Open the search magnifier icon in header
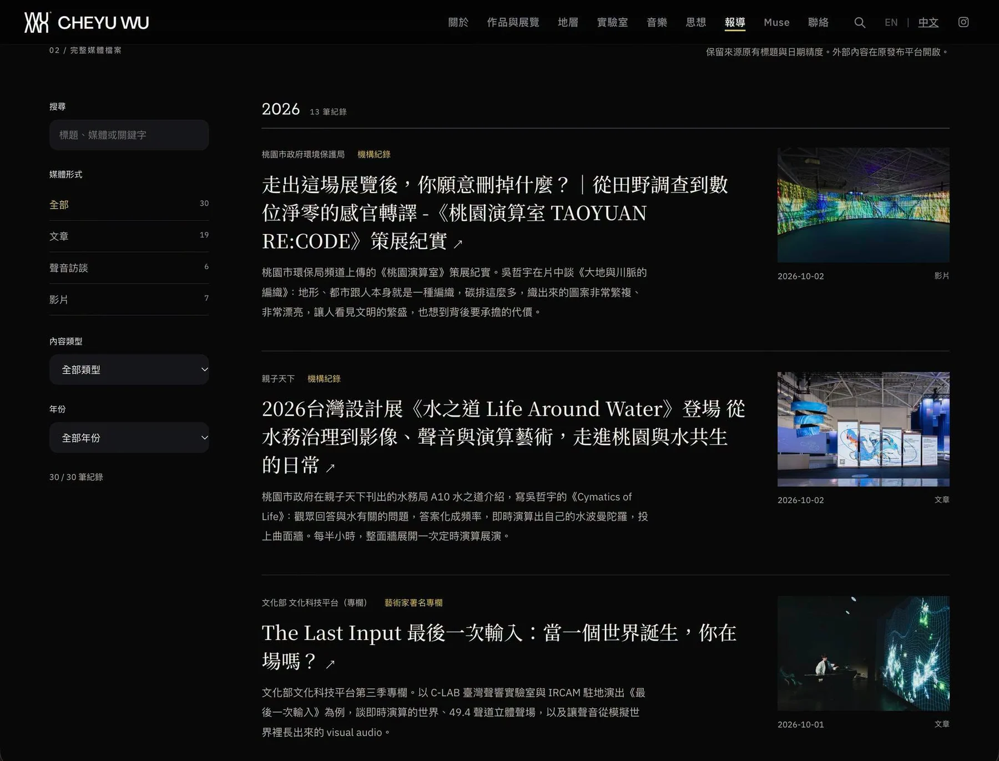Screen dimensions: 999x761 (860, 22)
